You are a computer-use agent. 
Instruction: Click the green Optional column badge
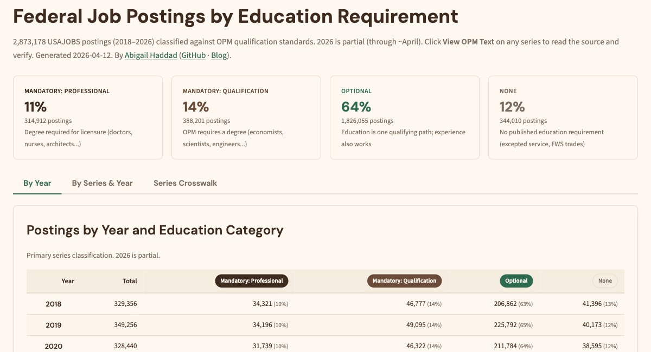click(x=516, y=281)
